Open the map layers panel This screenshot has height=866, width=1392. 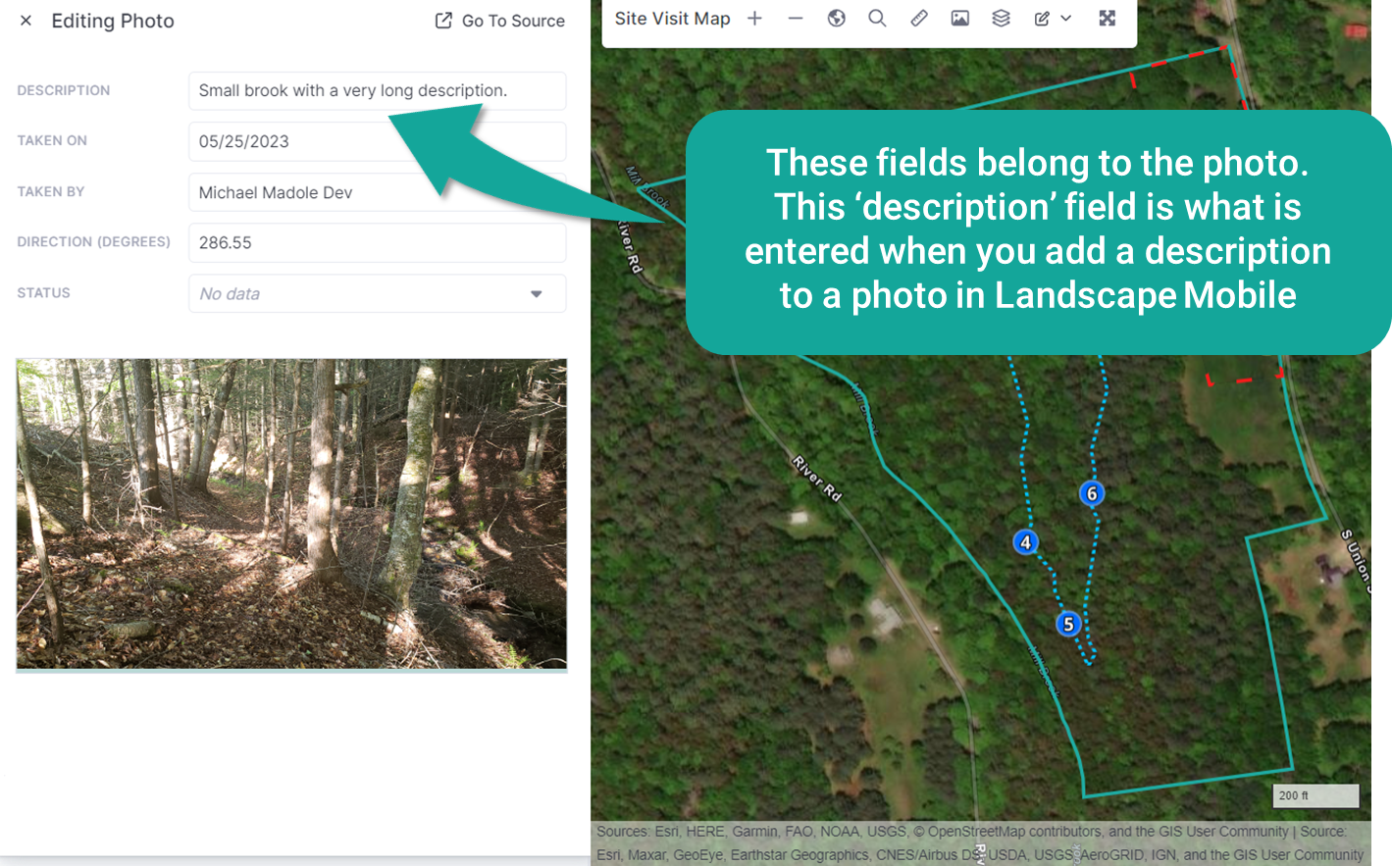[x=1001, y=18]
